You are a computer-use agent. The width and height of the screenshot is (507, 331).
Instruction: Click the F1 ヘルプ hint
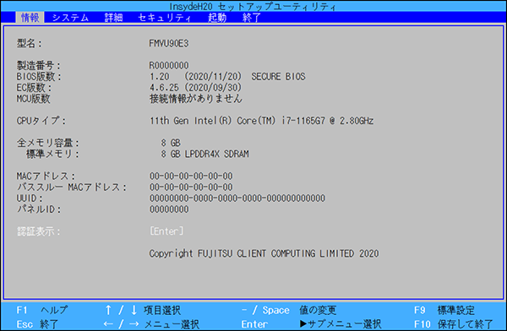(x=42, y=311)
